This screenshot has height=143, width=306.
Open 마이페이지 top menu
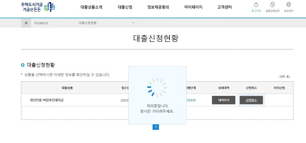[x=193, y=7]
